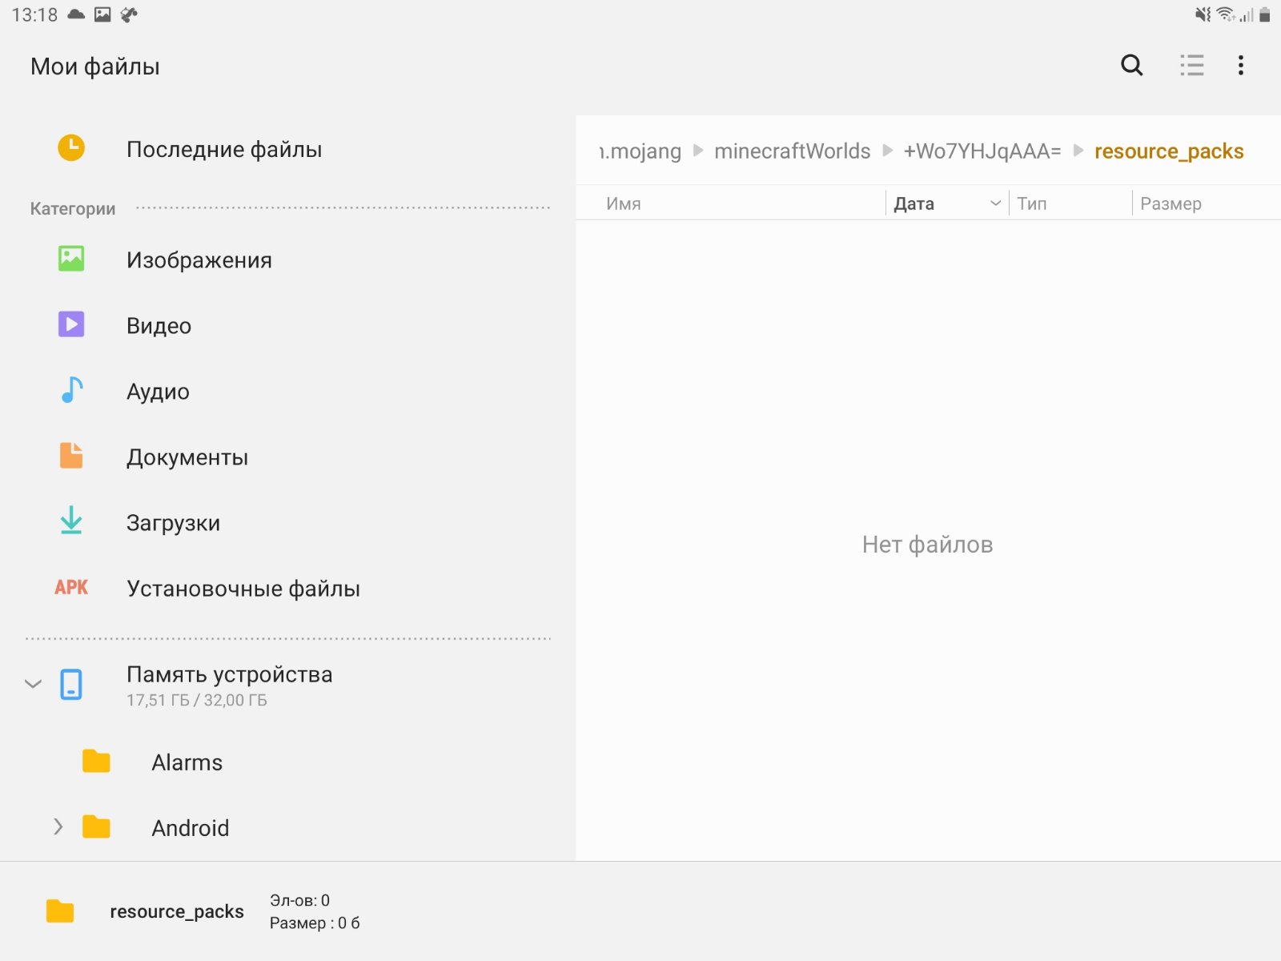
Task: Open the search magnifier icon
Action: pos(1131,65)
